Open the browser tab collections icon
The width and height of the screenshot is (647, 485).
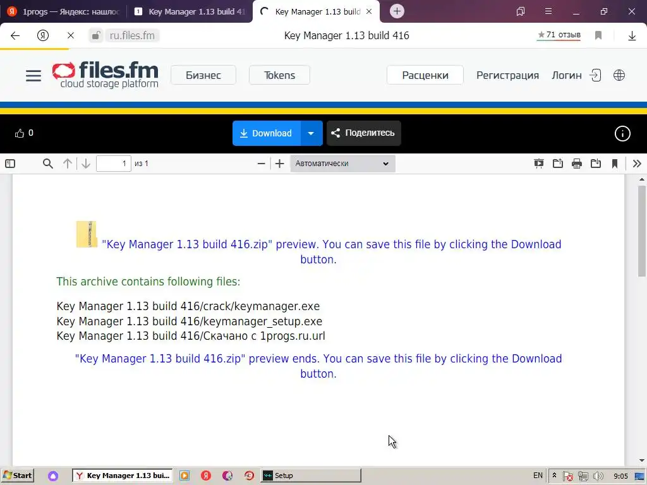click(521, 11)
